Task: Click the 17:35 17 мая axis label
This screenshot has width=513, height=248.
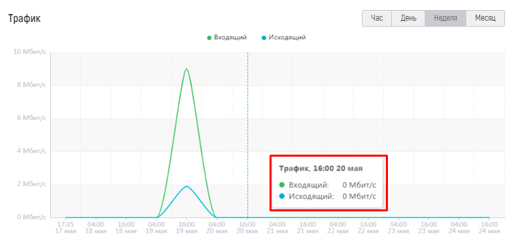Action: click(x=66, y=228)
